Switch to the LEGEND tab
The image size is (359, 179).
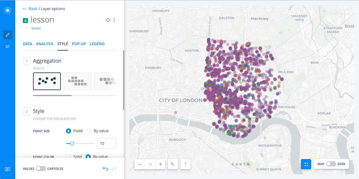click(97, 44)
